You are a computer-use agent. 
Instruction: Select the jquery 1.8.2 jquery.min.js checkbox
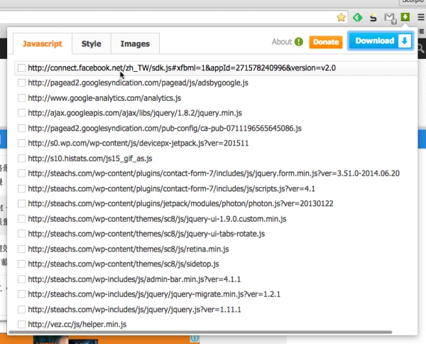click(21, 113)
